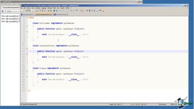The image size is (194, 109).
Task: Collapse the fold marker at line 1
Action: (27, 18)
